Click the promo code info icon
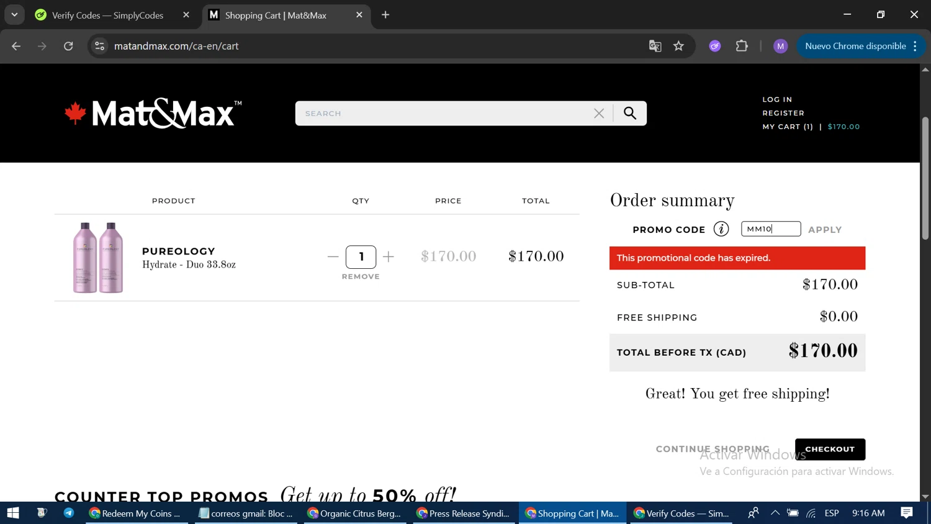Viewport: 931px width, 524px height. tap(721, 229)
